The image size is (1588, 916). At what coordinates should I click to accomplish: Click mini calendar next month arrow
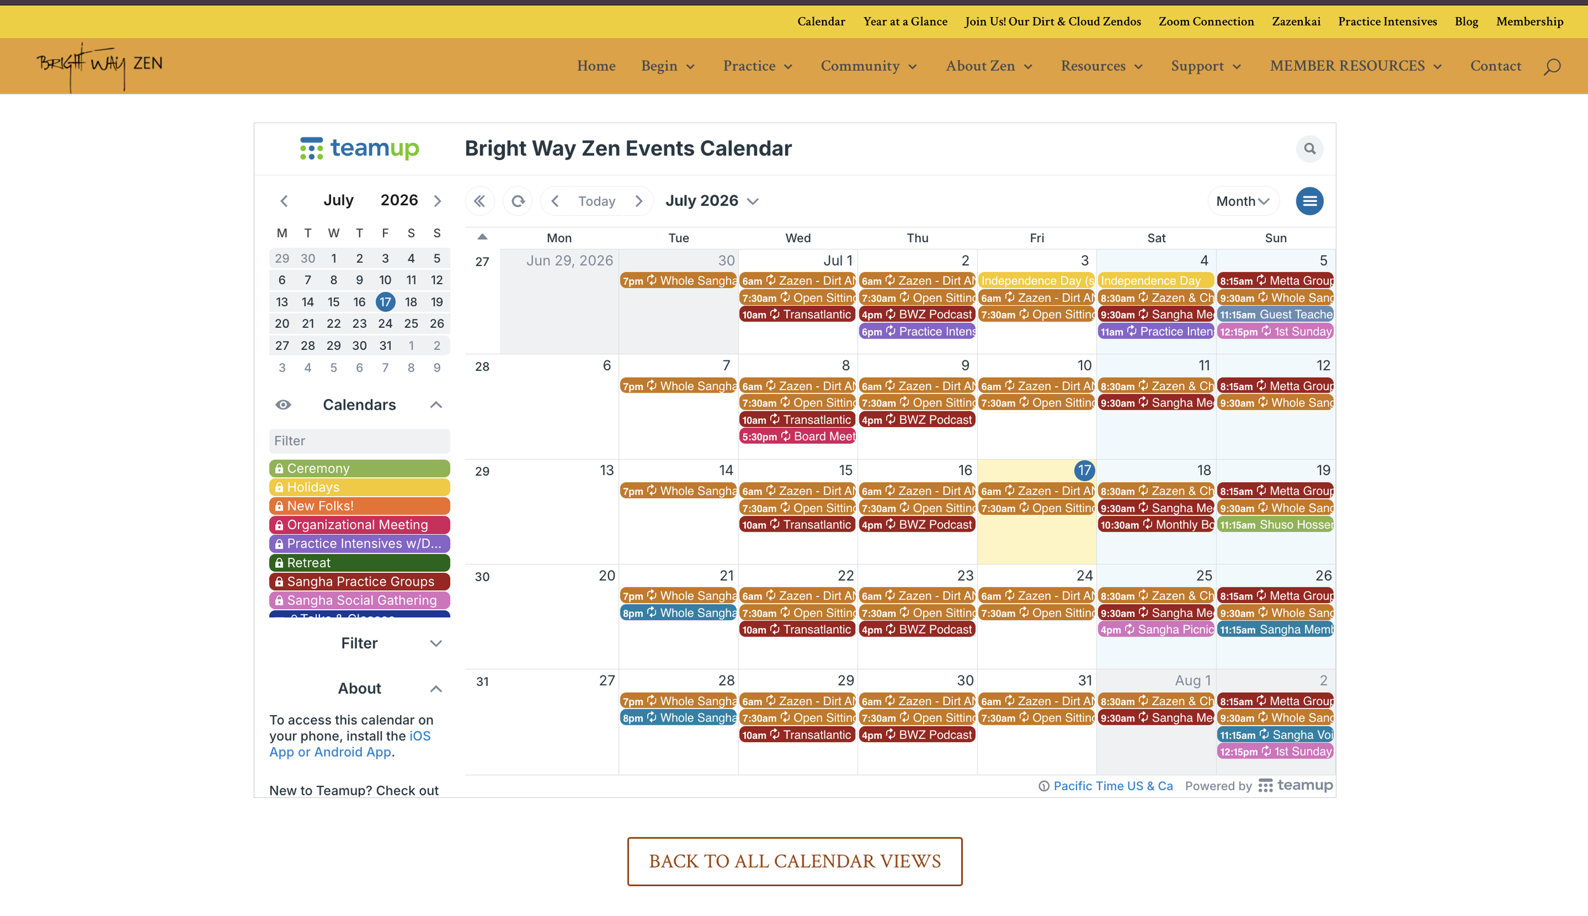(x=437, y=201)
